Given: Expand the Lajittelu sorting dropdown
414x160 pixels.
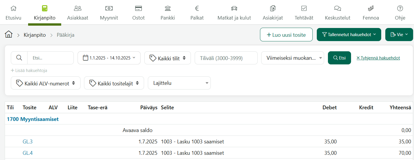Looking at the screenshot, I should pyautogui.click(x=179, y=83).
